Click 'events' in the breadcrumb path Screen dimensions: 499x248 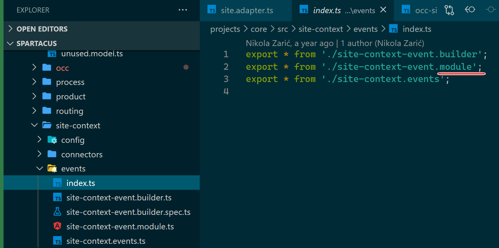click(x=366, y=29)
